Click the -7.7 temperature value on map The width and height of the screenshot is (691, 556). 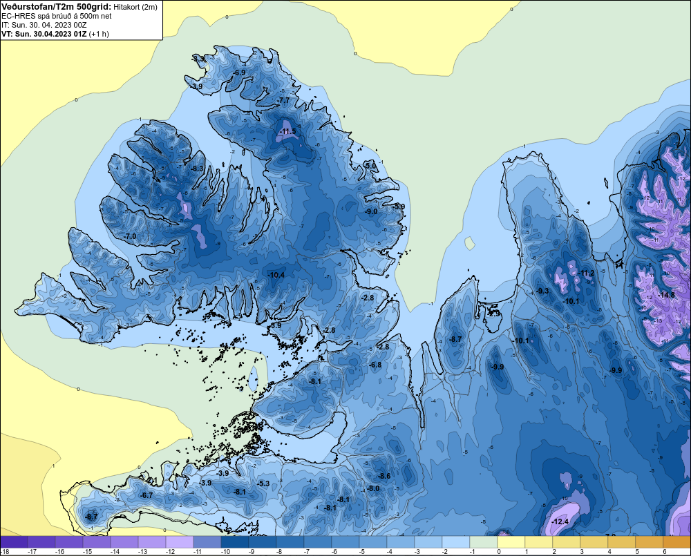coord(284,100)
